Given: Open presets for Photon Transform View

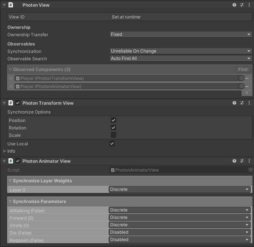Looking at the screenshot, I should 242,103.
